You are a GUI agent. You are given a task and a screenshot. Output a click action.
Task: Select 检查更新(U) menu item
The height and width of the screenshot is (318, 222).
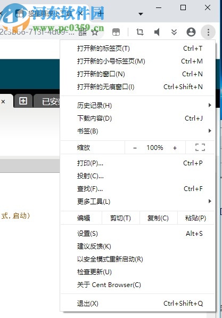(137, 272)
